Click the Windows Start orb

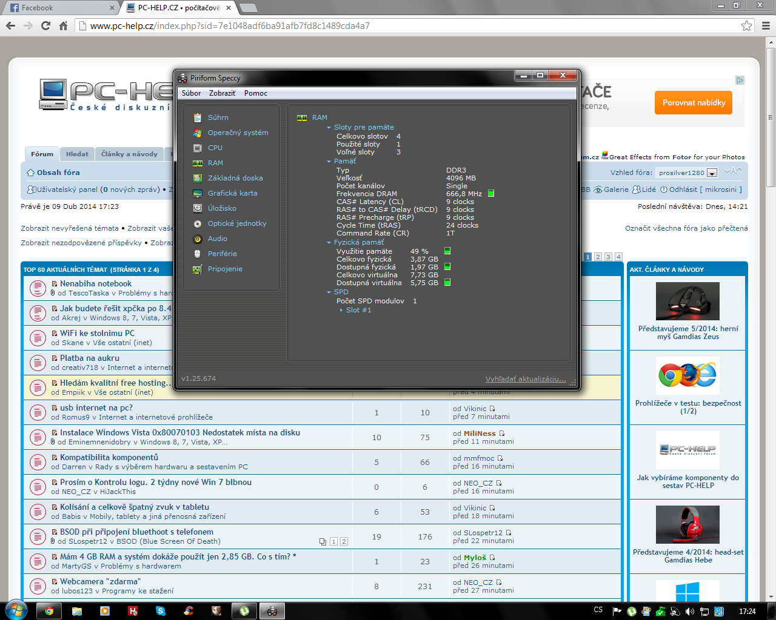pos(16,610)
